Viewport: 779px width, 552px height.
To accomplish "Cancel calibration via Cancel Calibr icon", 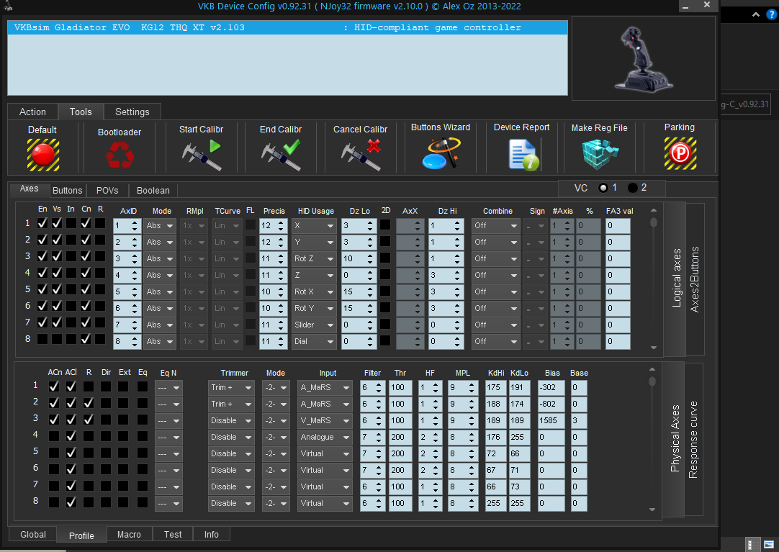I will click(x=360, y=154).
